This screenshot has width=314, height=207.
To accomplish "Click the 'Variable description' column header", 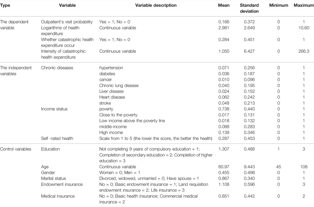I will 156,5.
